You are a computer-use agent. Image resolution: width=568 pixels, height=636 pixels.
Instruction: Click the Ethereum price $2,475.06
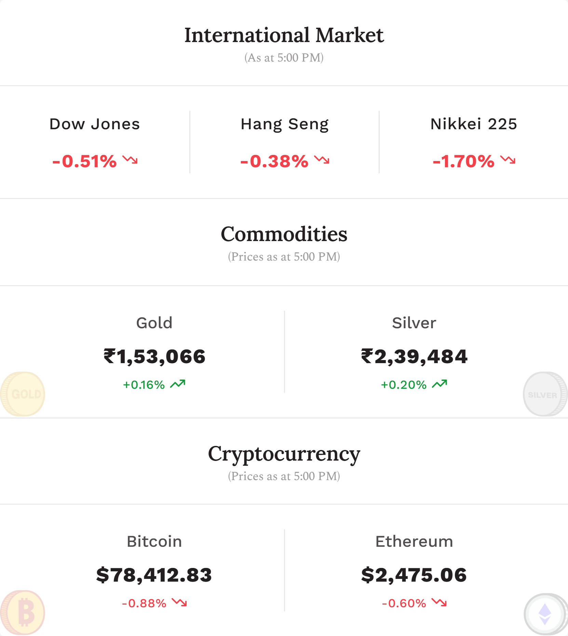tap(414, 575)
